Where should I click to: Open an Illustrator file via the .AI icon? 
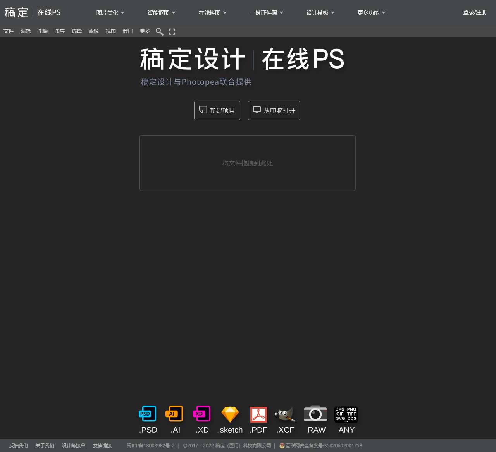point(174,414)
